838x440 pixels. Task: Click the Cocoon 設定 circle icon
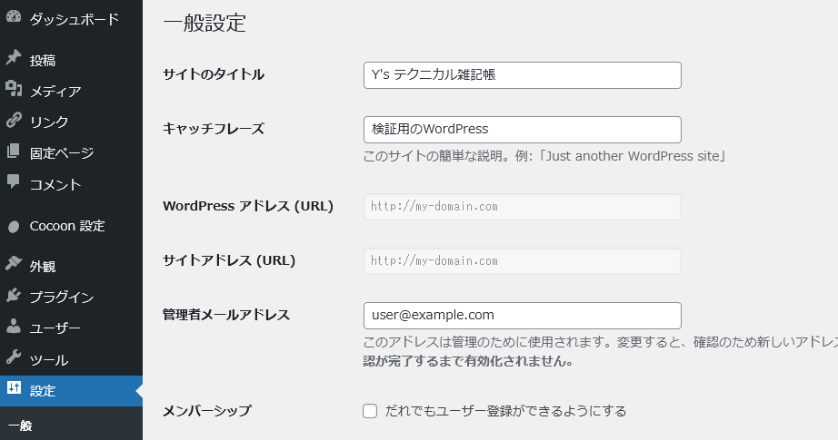click(x=14, y=227)
